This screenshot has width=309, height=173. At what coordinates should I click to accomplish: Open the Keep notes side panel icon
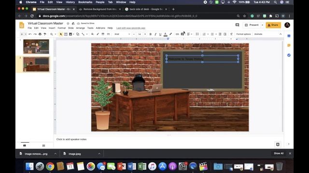coord(289,46)
